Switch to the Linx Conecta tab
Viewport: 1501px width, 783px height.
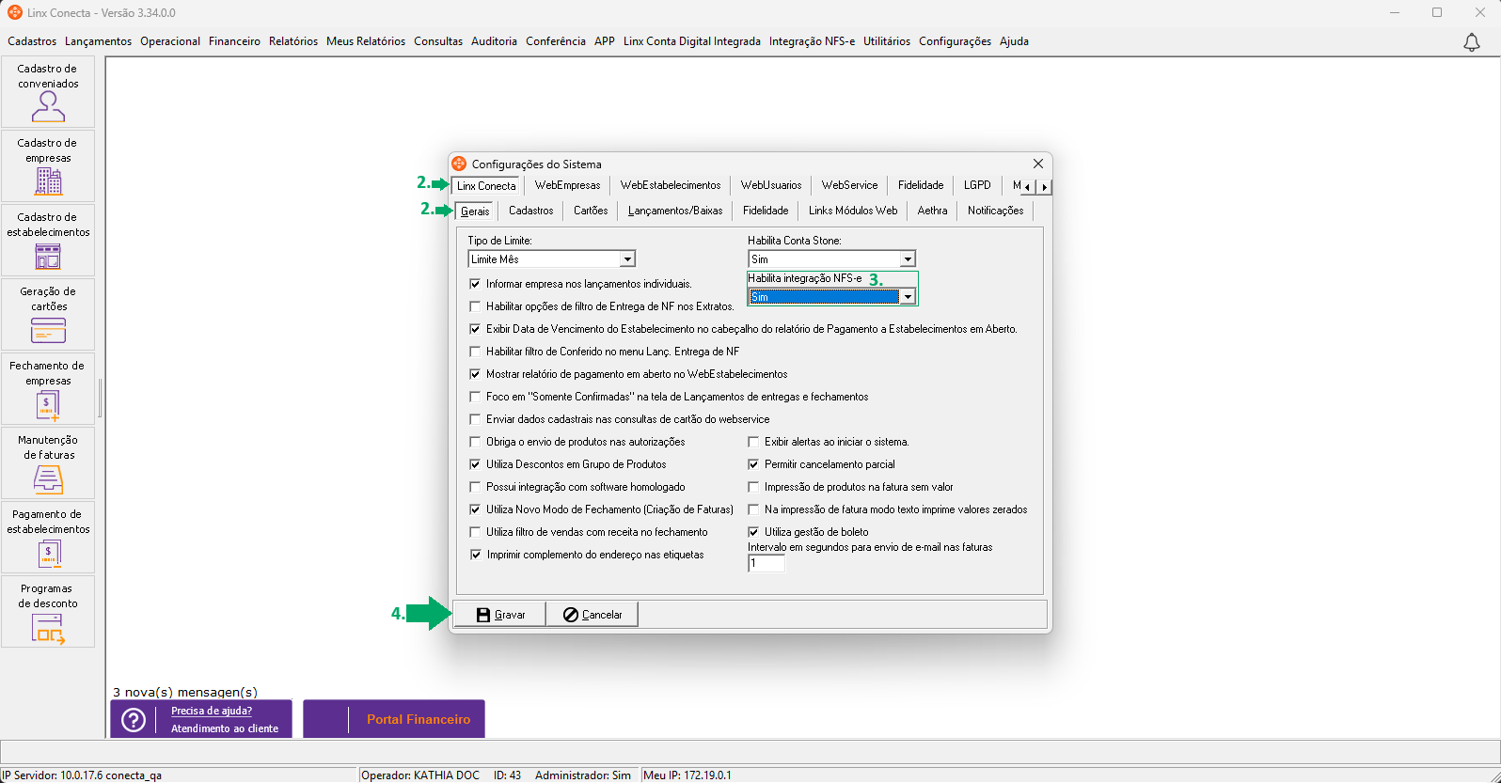(x=486, y=186)
